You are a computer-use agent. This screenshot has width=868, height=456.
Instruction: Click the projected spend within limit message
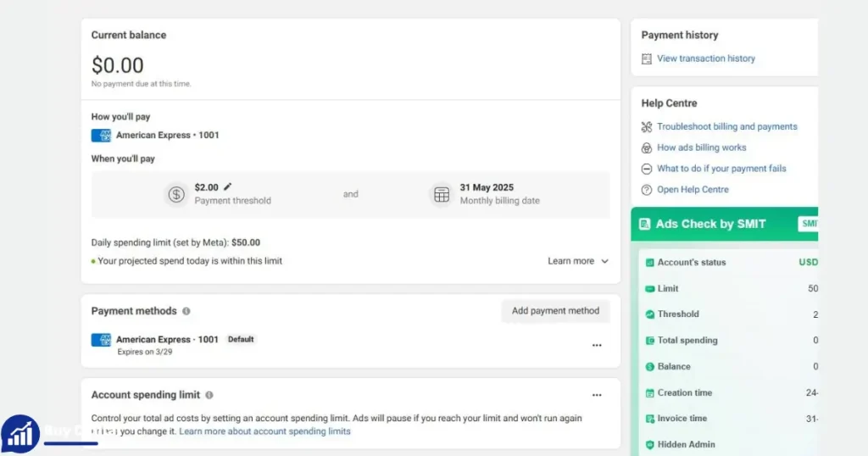point(190,261)
